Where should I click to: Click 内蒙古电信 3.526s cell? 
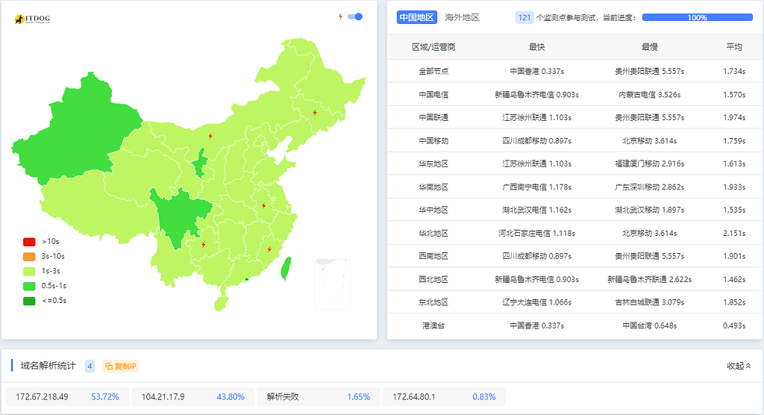(650, 95)
